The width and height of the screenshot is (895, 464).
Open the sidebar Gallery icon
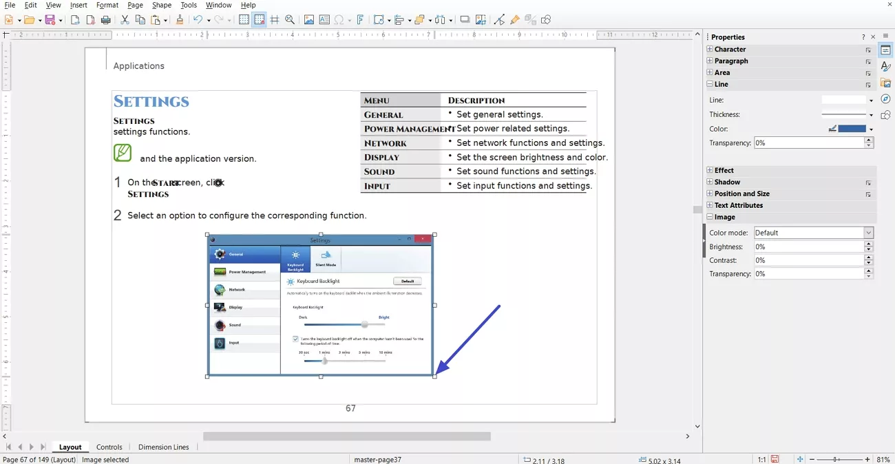coord(886,83)
